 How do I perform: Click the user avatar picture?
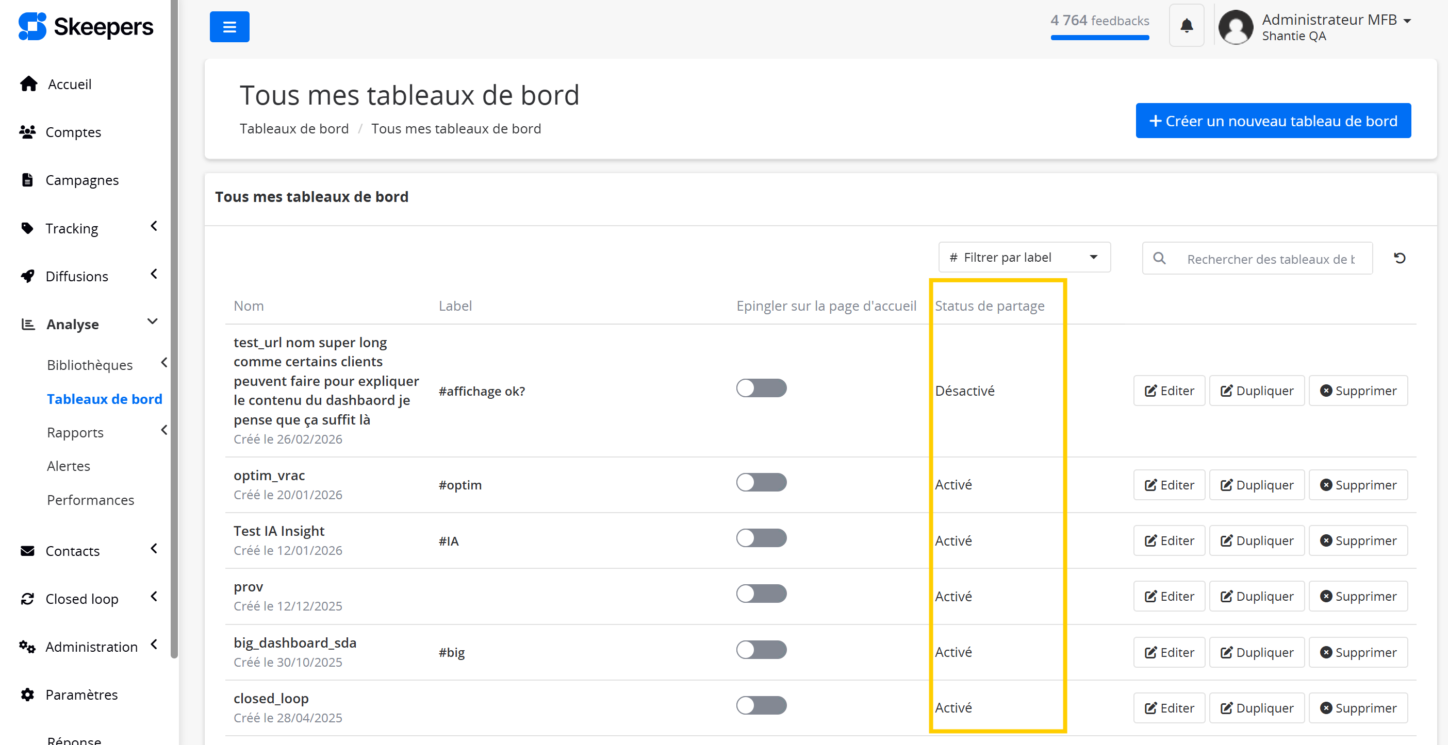tap(1236, 27)
